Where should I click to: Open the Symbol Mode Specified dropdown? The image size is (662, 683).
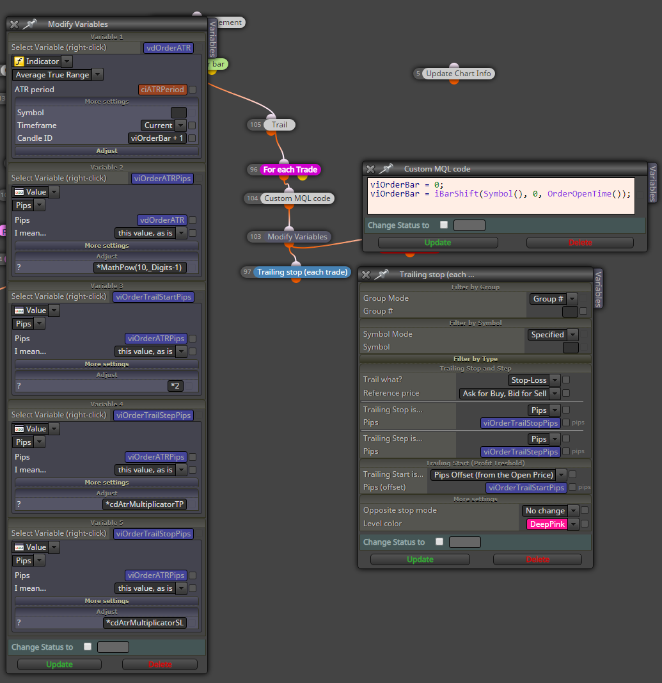pyautogui.click(x=573, y=335)
